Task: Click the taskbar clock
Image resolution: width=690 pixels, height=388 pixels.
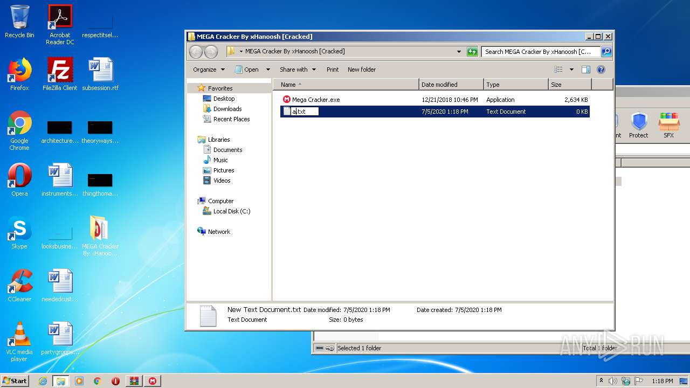Action: [x=662, y=381]
